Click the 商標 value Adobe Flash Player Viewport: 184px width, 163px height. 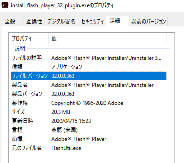coord(79,139)
